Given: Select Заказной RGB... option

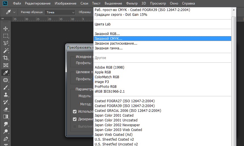Looking at the screenshot, I should coord(162,34).
